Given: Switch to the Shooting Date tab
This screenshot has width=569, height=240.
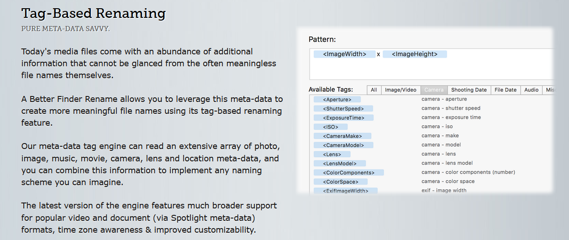Looking at the screenshot, I should pos(469,90).
